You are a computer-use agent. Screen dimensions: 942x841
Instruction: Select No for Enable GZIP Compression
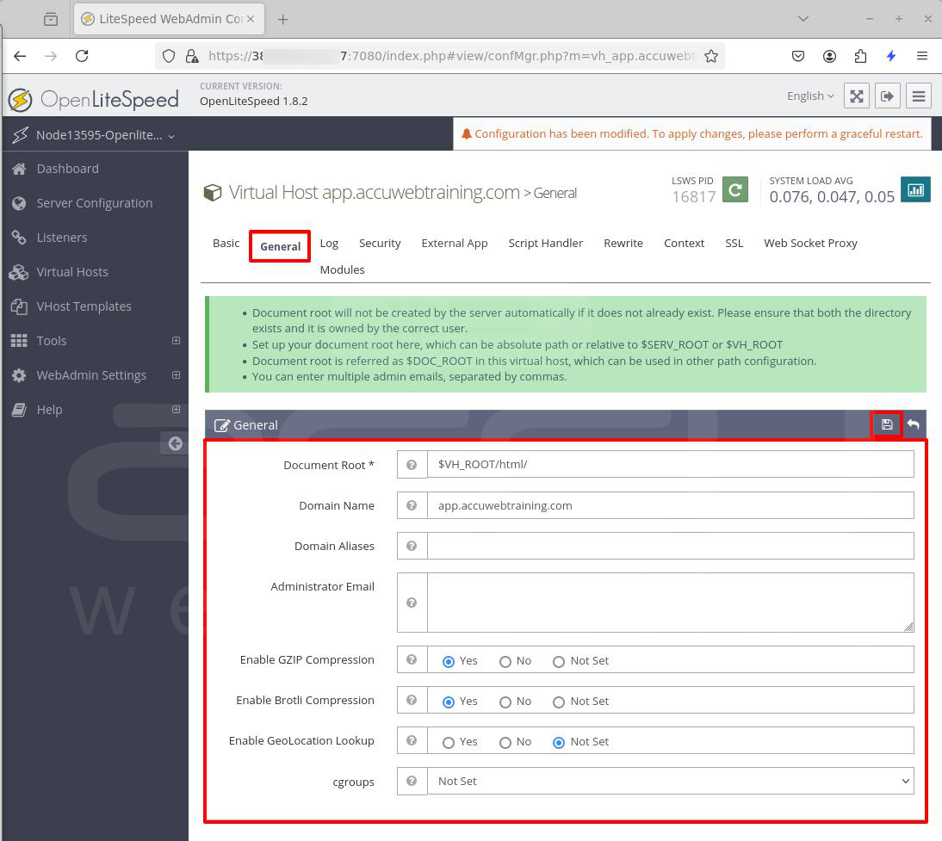tap(505, 661)
